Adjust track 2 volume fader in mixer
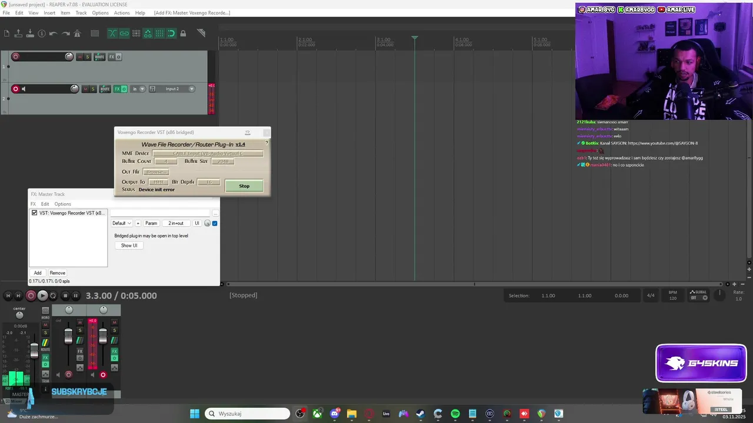Viewport: 753px width, 423px height. (x=103, y=335)
